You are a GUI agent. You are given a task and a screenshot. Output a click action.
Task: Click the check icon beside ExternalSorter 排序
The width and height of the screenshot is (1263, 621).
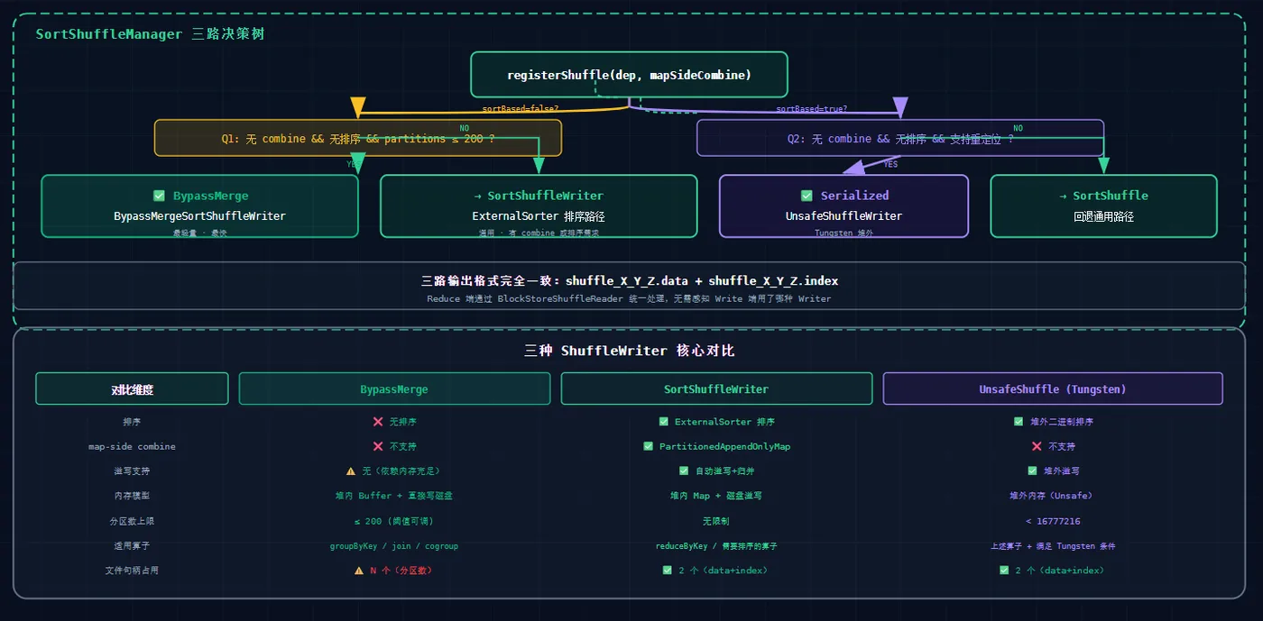(x=664, y=422)
